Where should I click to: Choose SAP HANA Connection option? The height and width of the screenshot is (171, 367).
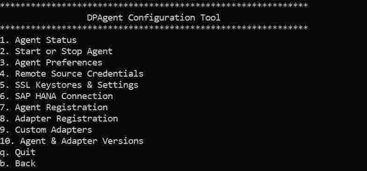(57, 96)
